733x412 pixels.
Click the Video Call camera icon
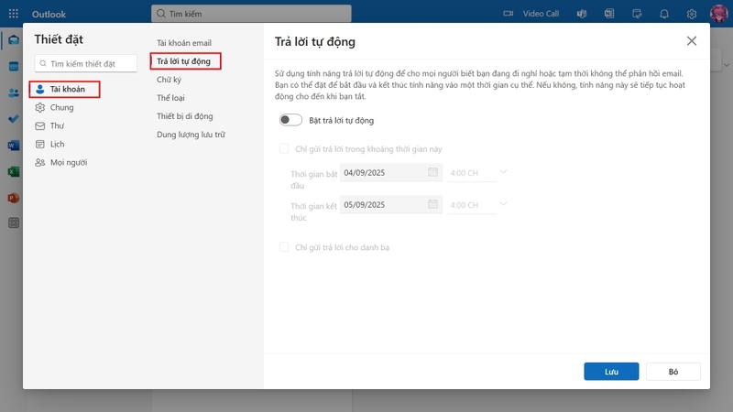509,14
